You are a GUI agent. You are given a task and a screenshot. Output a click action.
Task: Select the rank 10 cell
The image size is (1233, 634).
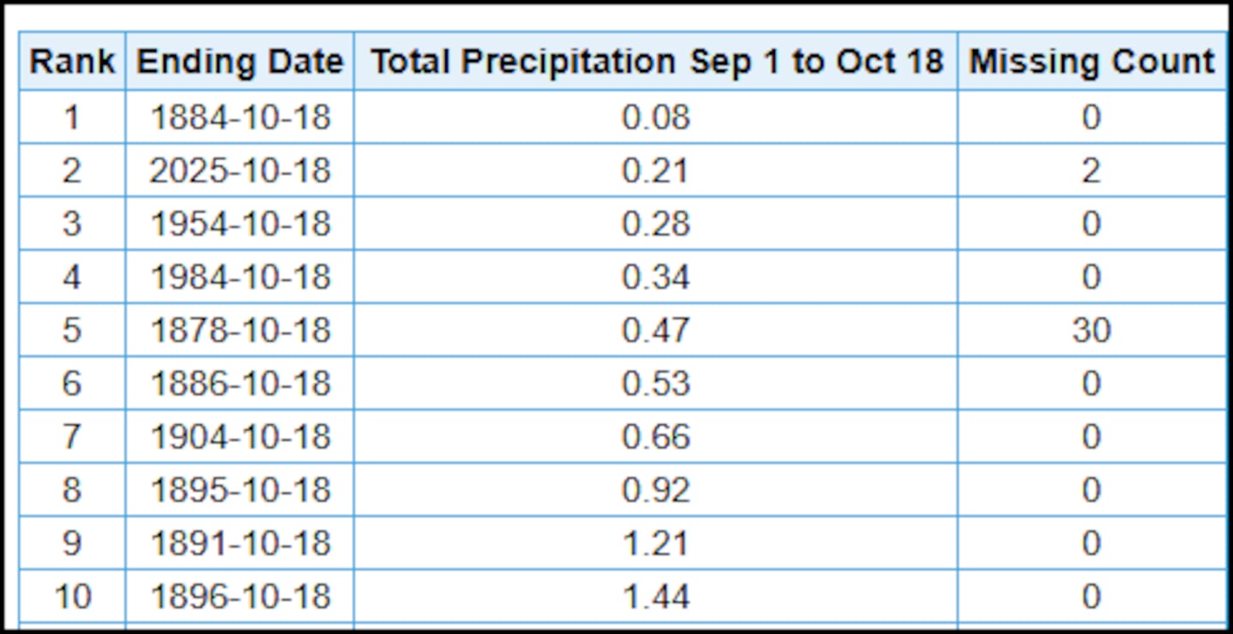[x=72, y=596]
